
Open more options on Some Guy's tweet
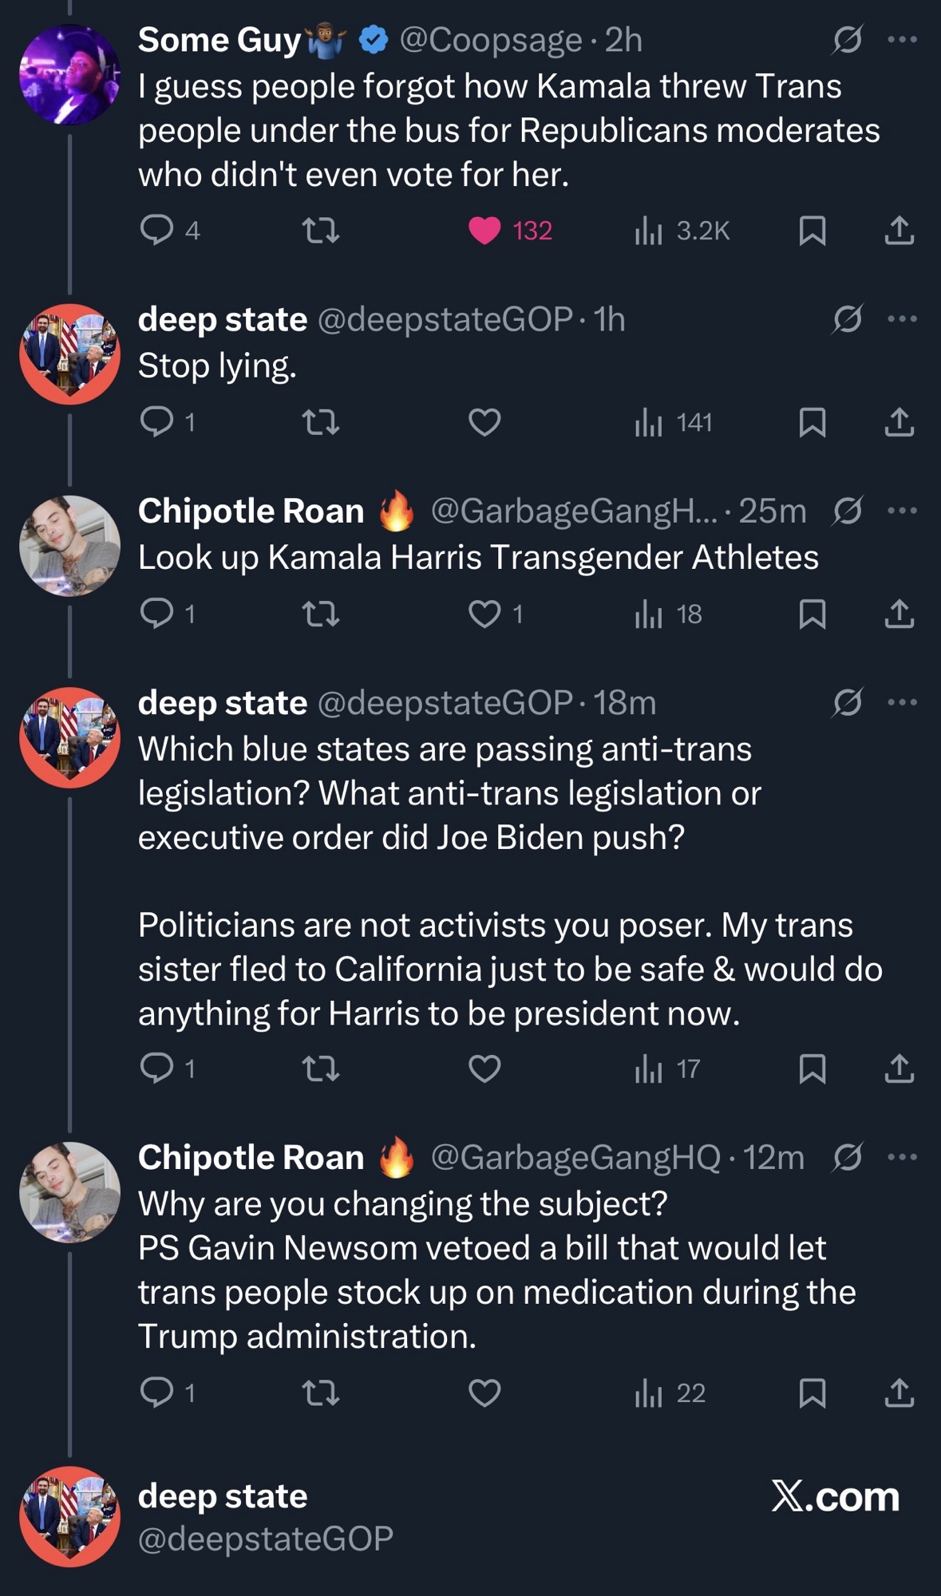[902, 39]
